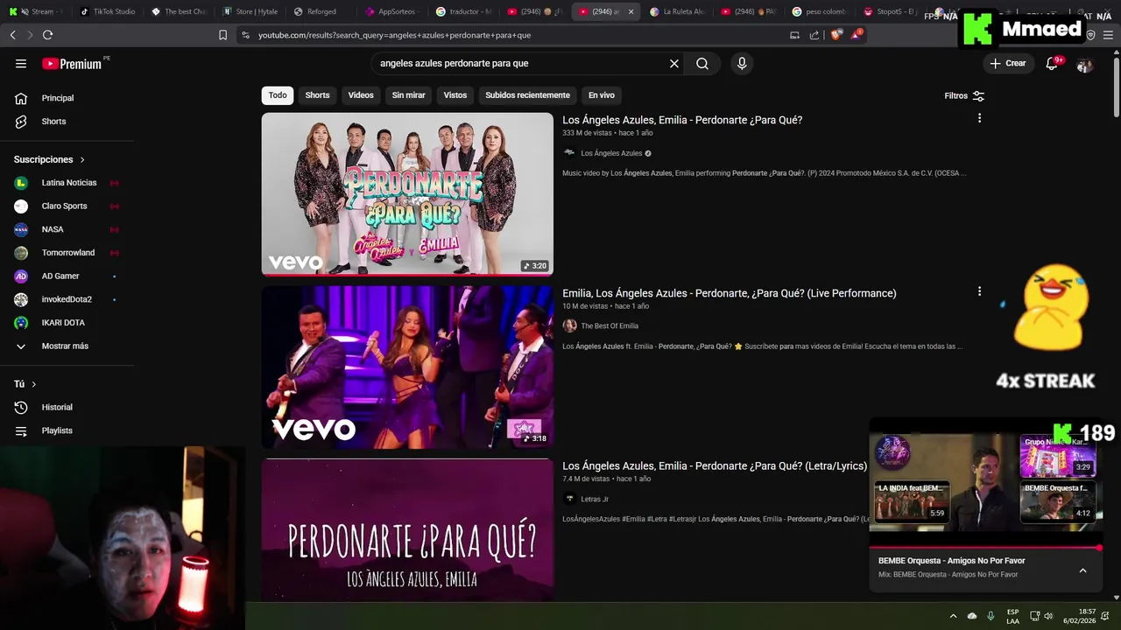Seek on the miniplayer red progress bar

point(986,548)
